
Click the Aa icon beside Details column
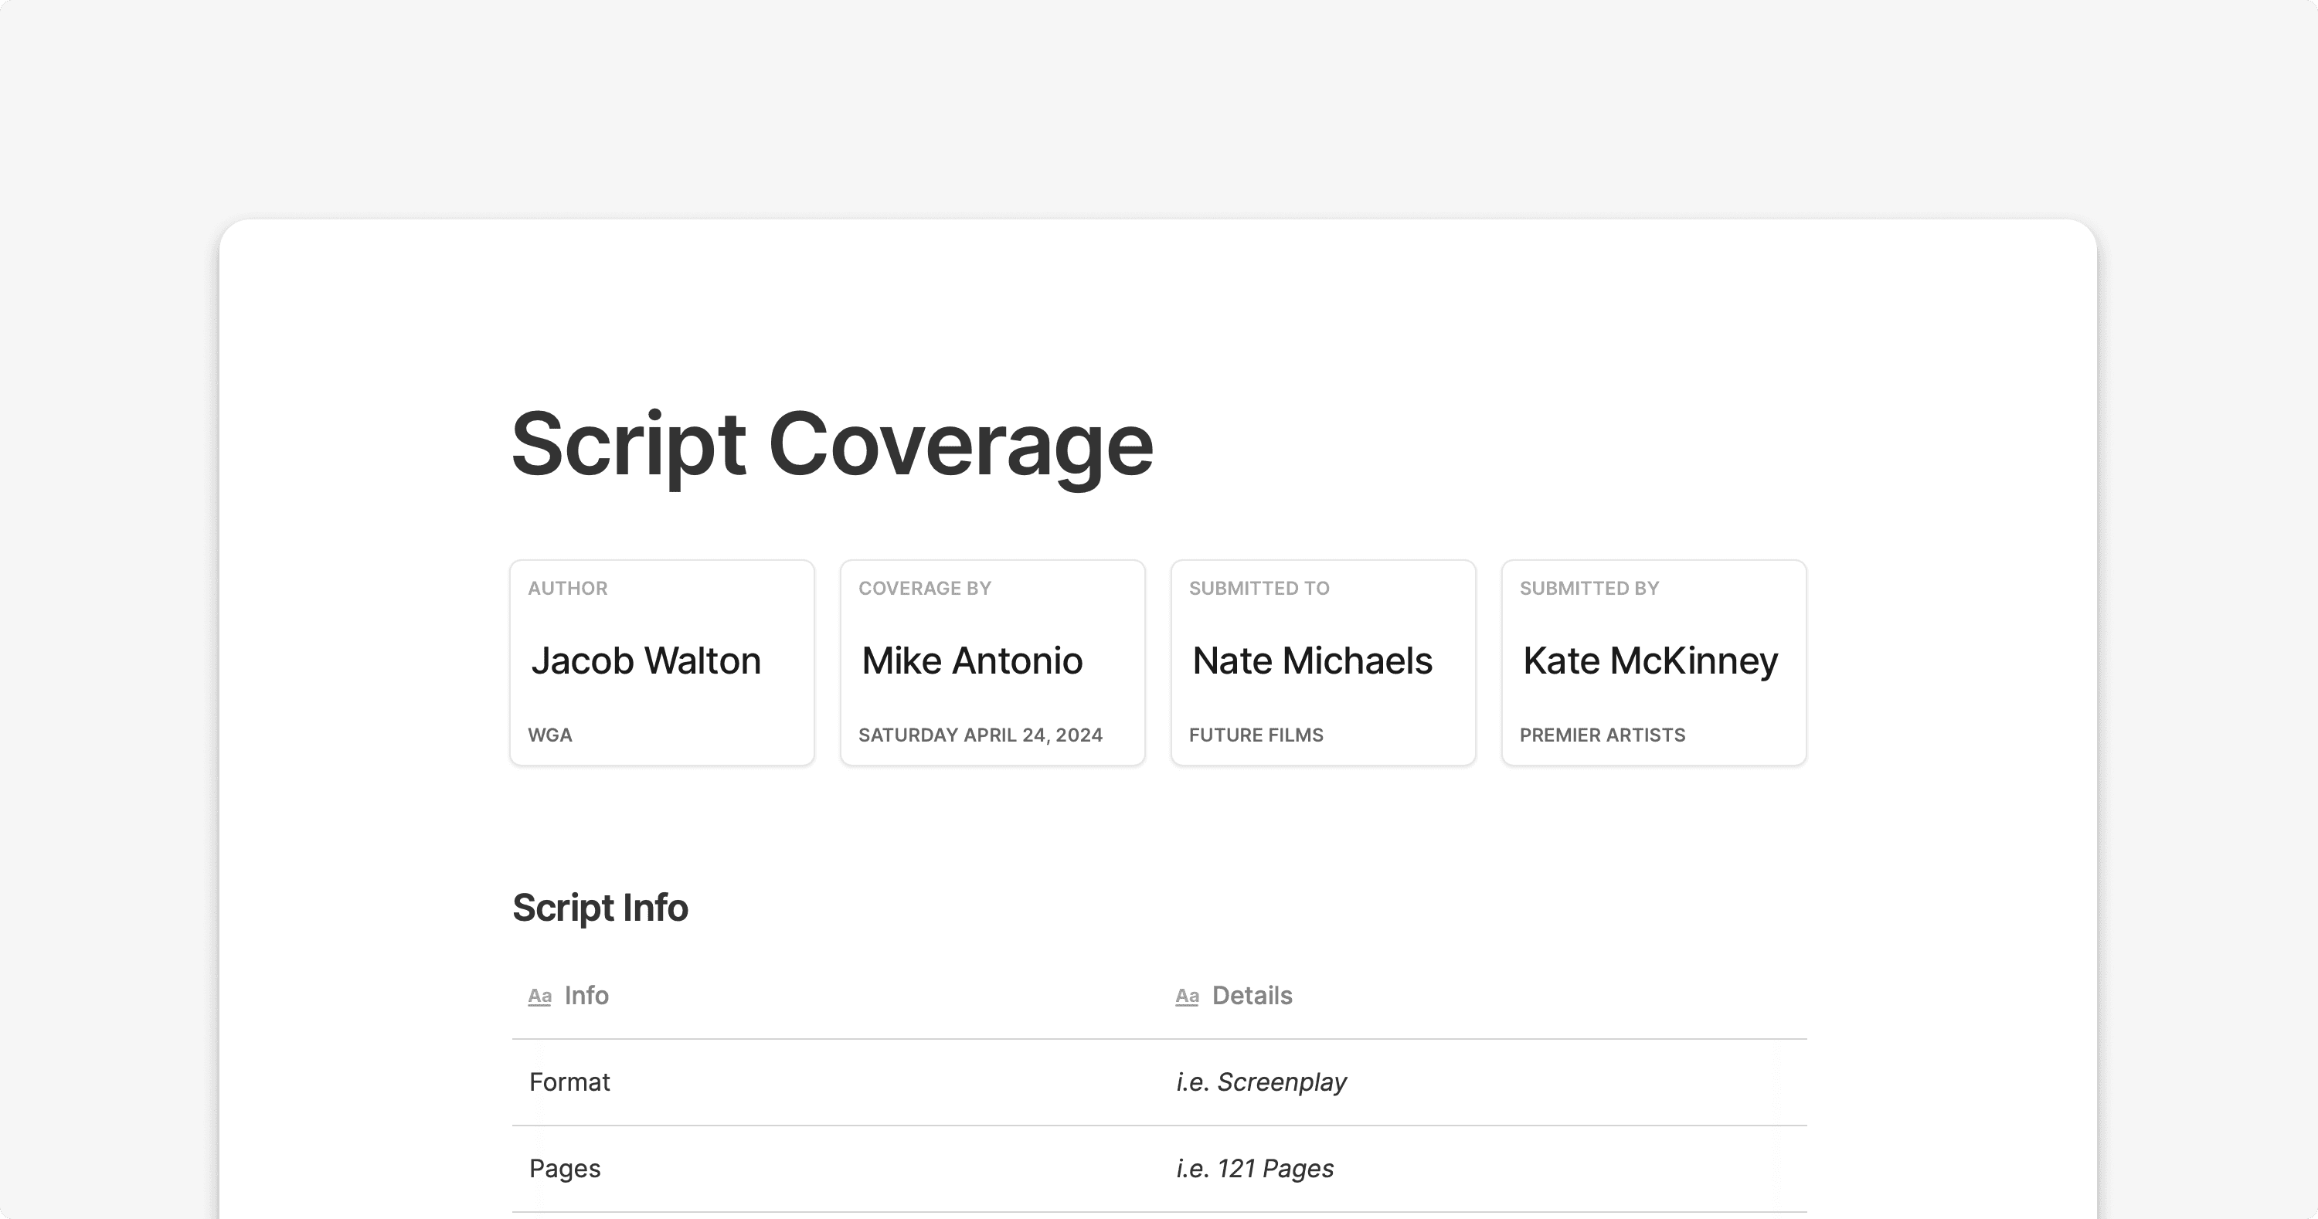[1187, 996]
